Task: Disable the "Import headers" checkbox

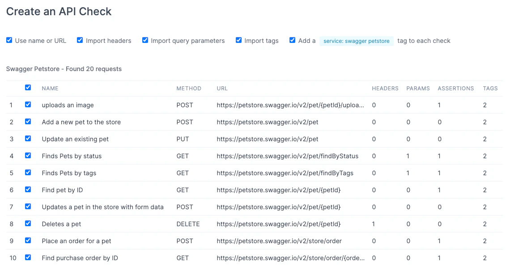Action: 80,40
